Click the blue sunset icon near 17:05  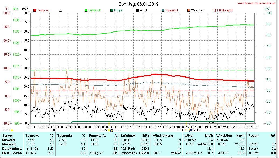point(190,130)
